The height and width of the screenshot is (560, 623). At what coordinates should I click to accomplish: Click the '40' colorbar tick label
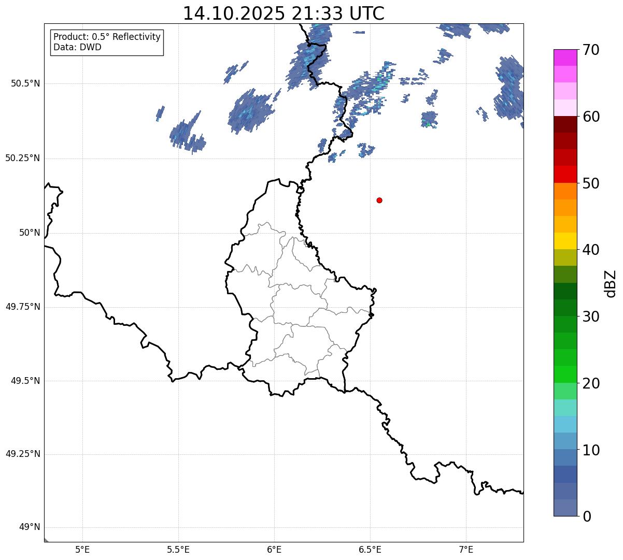(591, 250)
